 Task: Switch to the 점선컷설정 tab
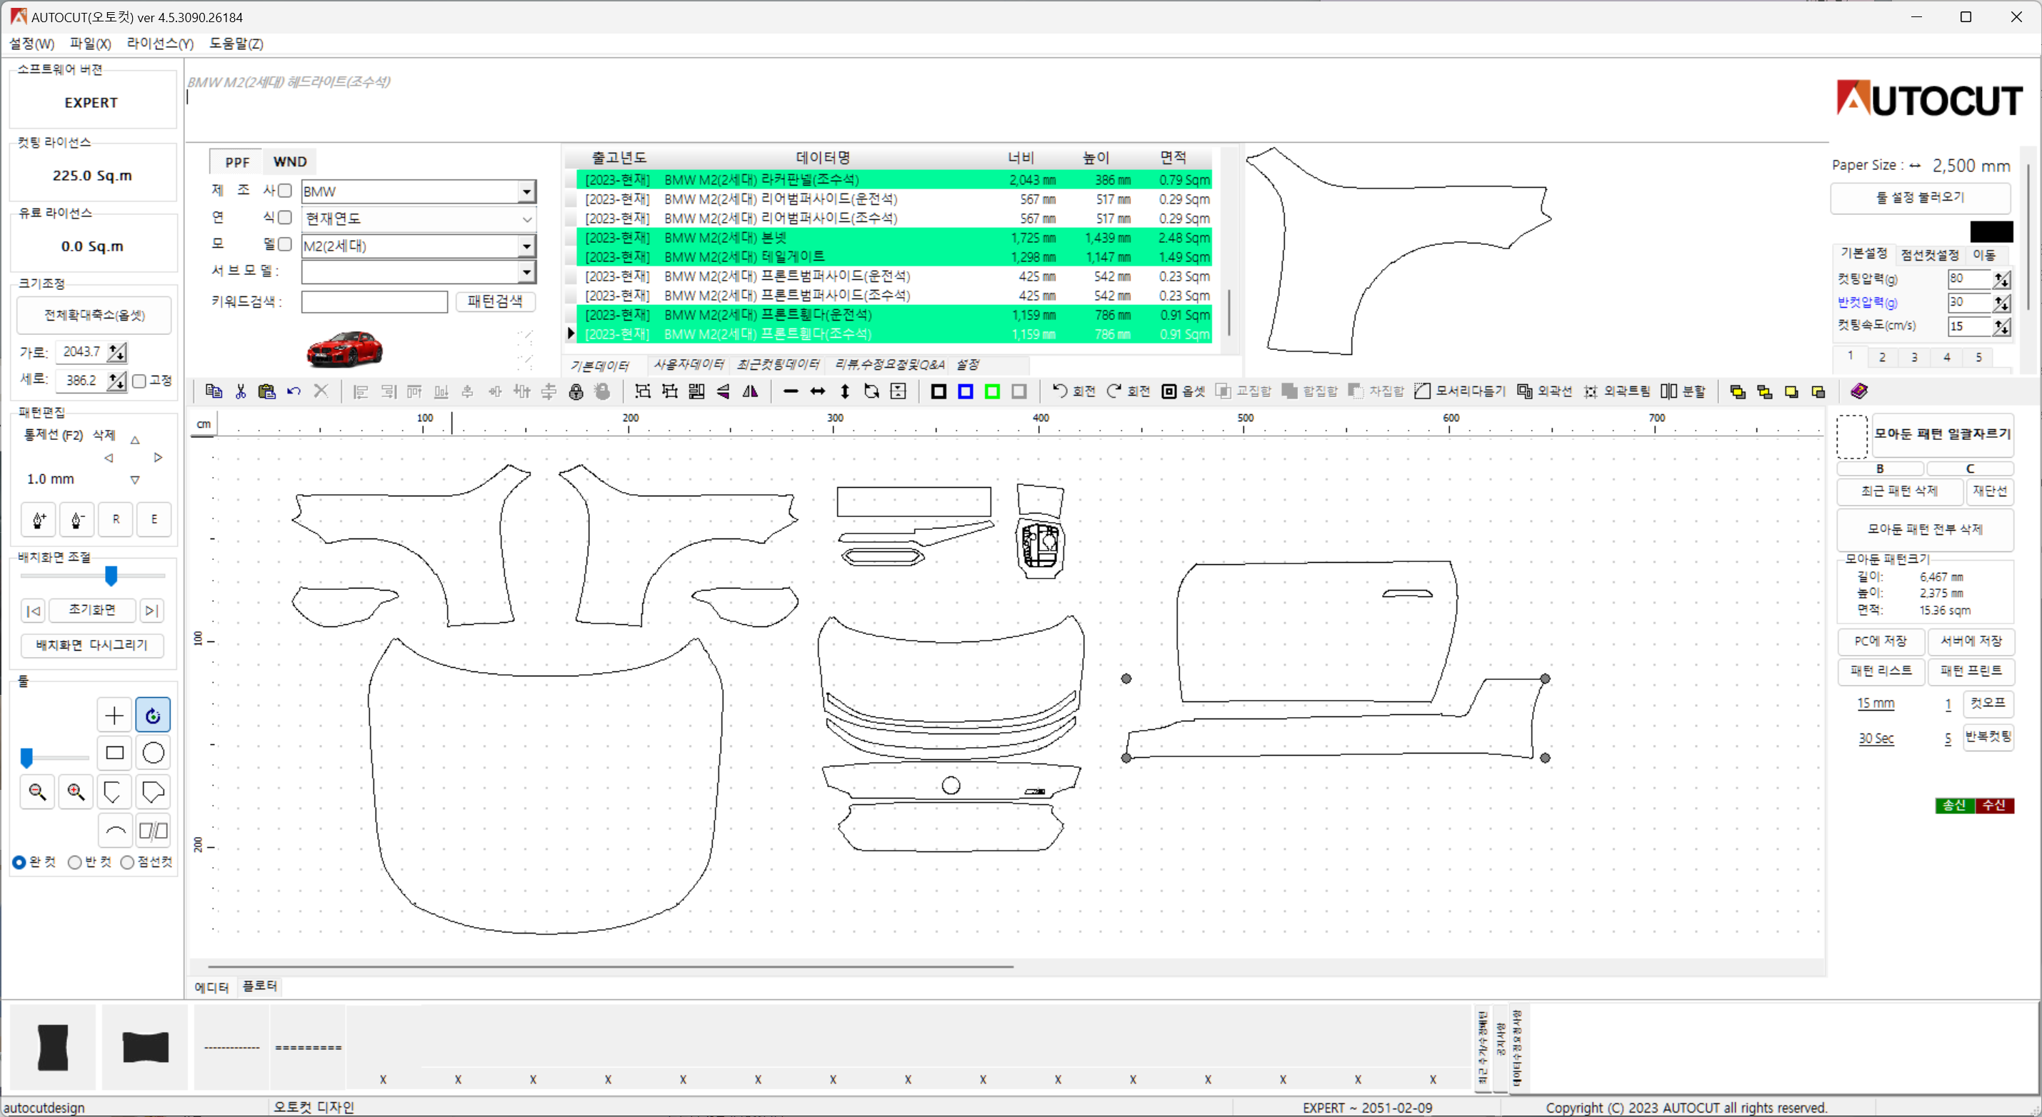tap(1931, 254)
